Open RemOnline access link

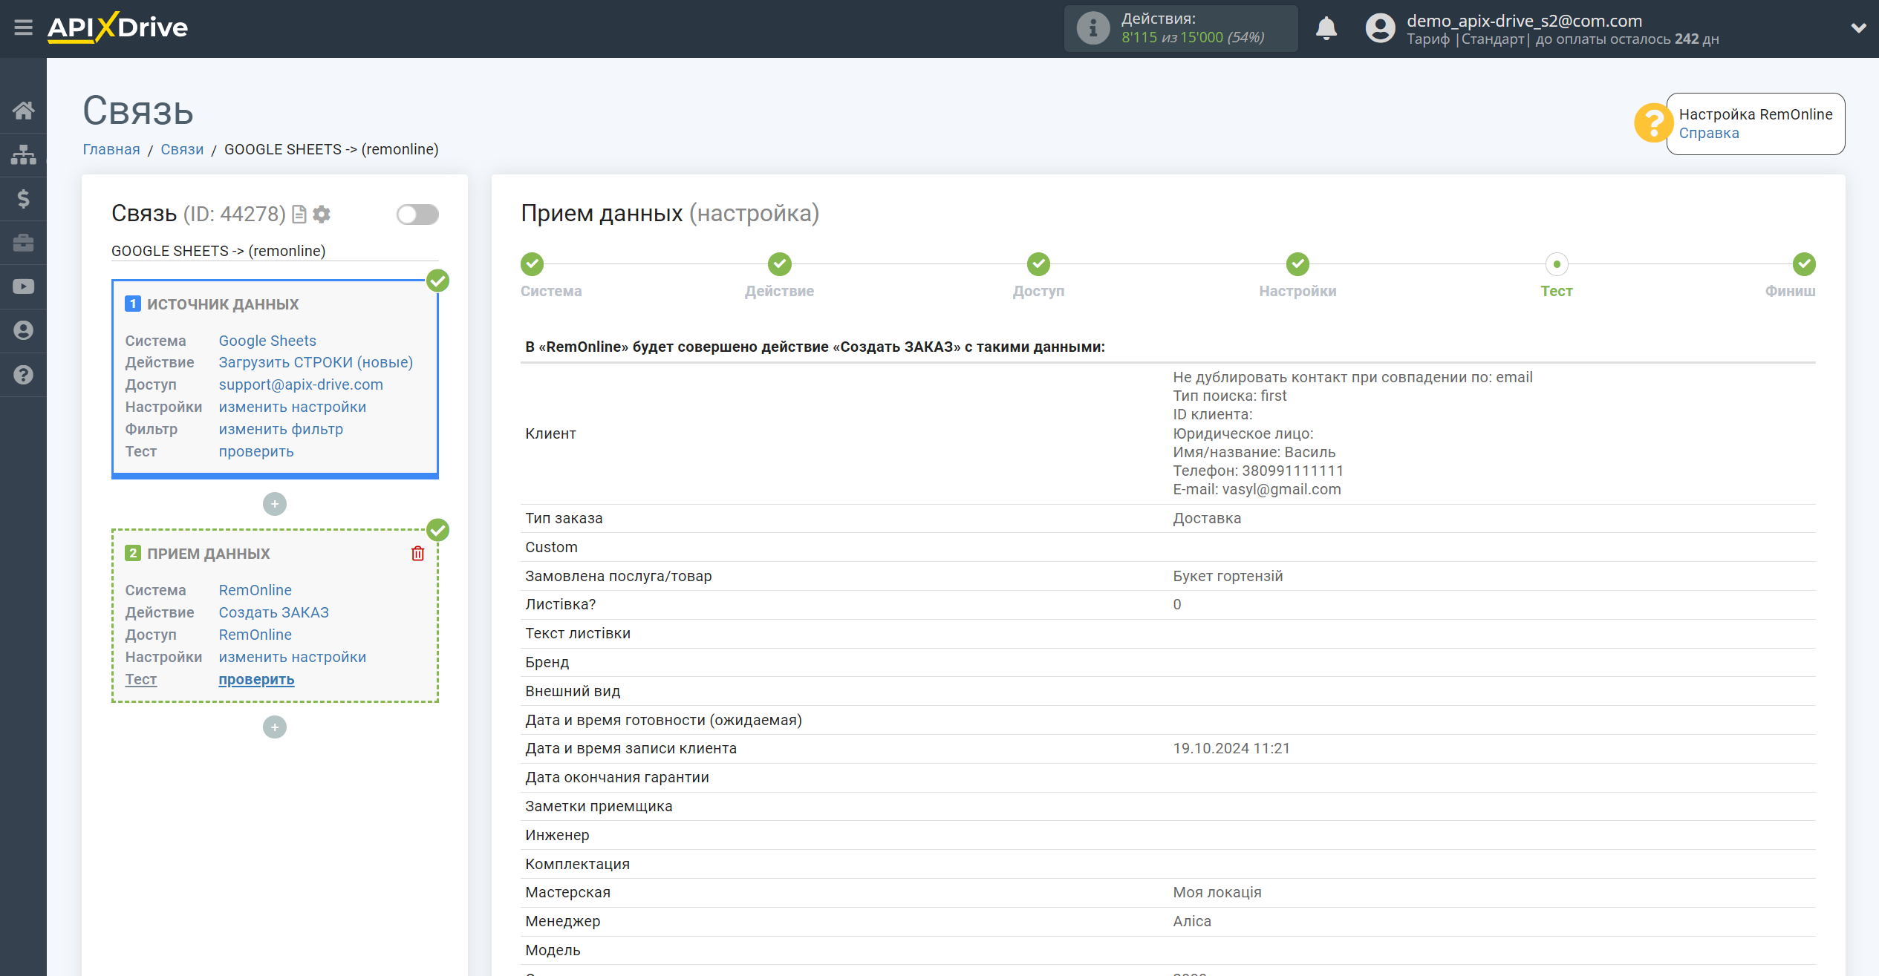tap(255, 635)
